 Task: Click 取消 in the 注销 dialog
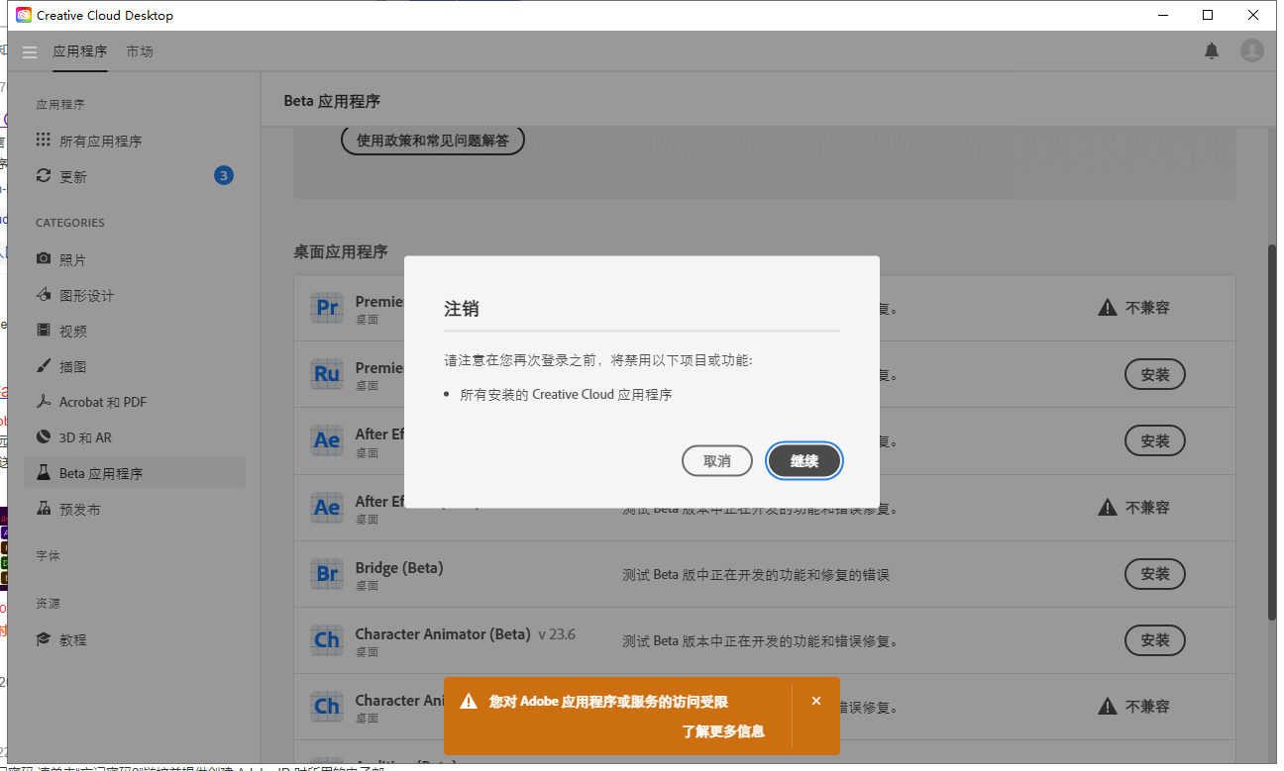pos(717,461)
